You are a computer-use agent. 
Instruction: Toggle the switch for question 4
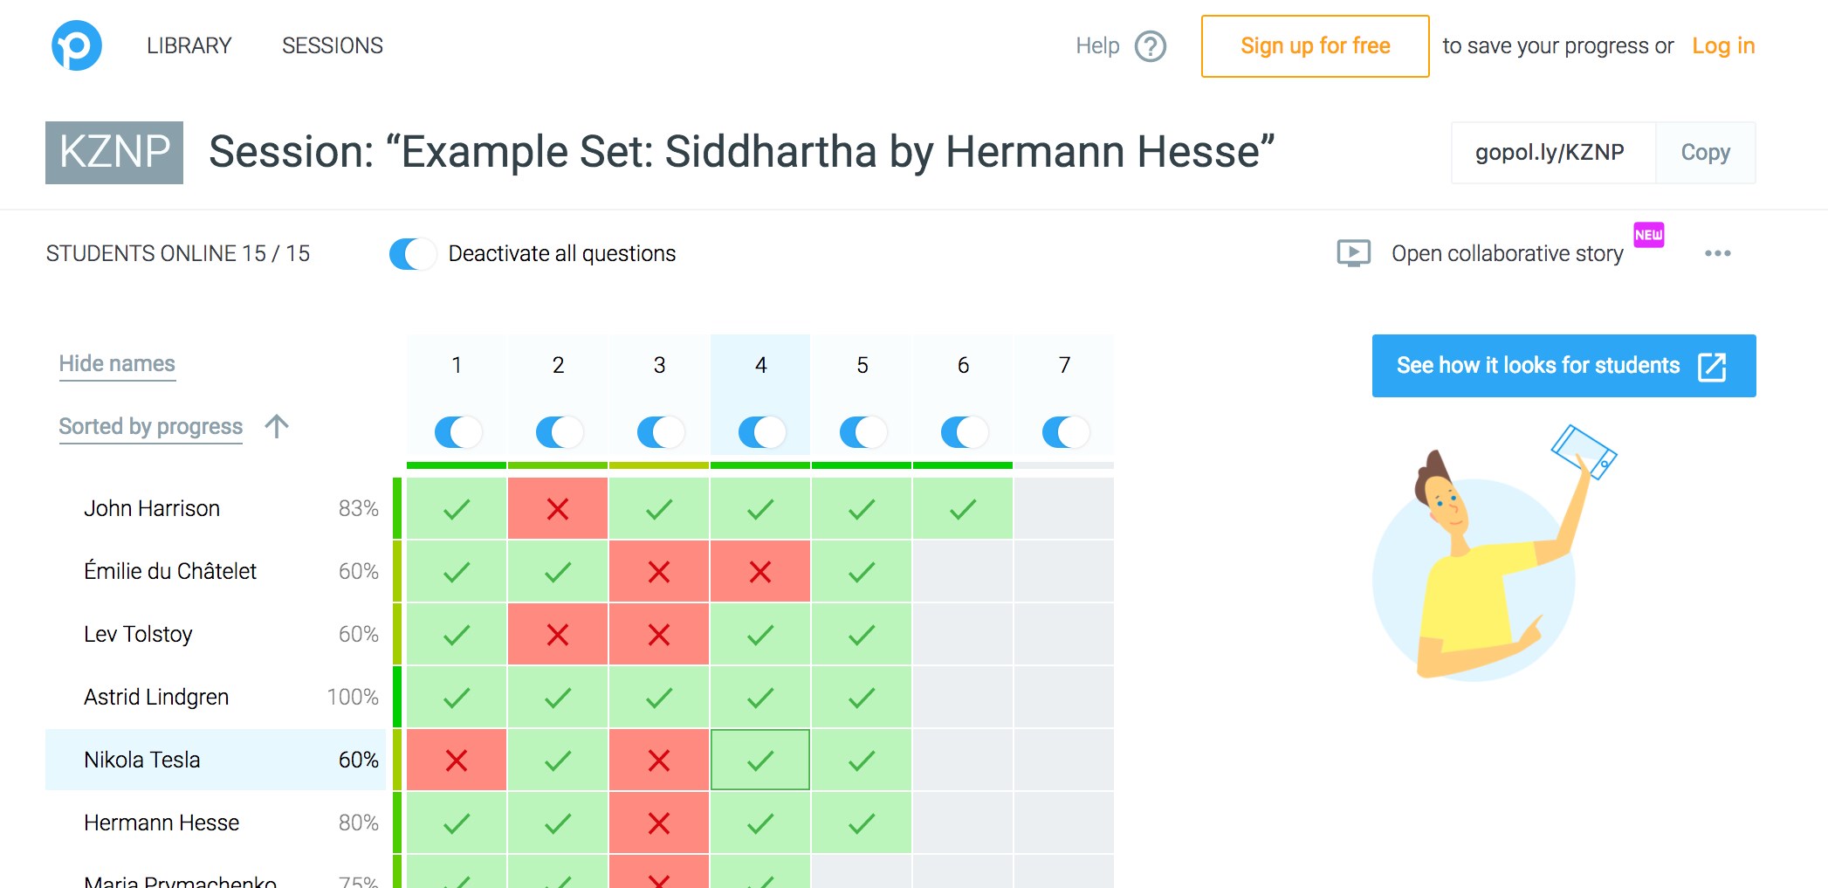(x=761, y=431)
